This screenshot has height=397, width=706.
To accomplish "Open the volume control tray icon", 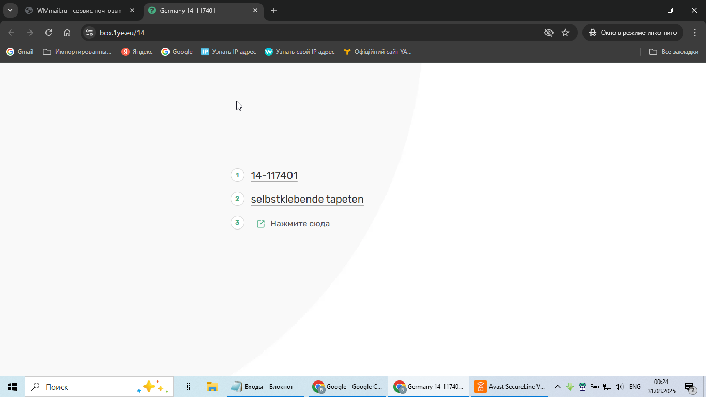I will click(619, 387).
